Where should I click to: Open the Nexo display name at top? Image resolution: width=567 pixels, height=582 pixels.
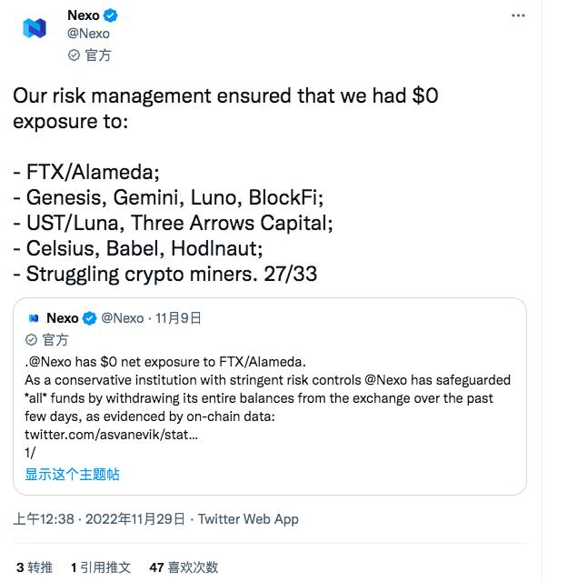[84, 15]
